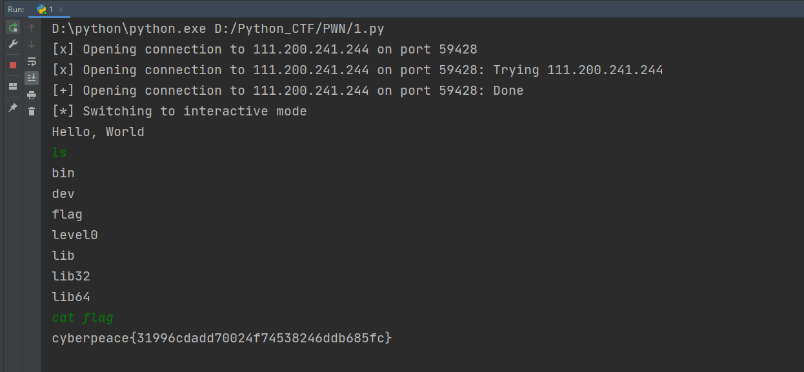
Task: Rerun the 1.py script
Action: pos(13,27)
